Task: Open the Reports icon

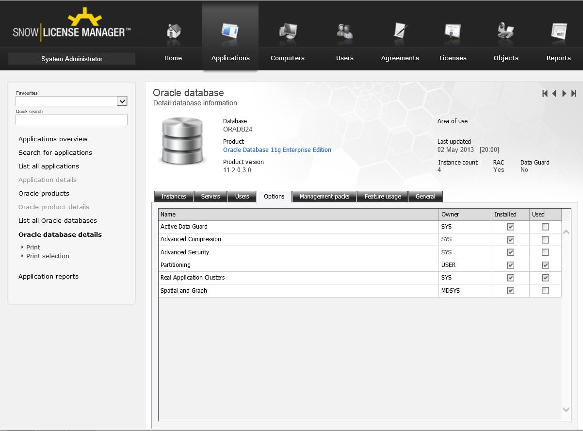Action: [559, 31]
